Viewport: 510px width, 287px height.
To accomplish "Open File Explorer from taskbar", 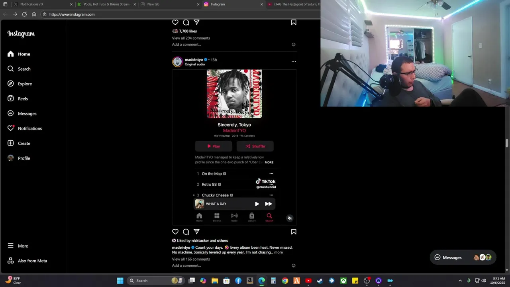I will tap(215, 281).
